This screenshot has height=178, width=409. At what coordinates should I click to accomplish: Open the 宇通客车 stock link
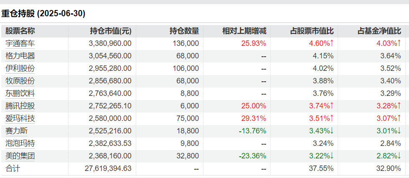point(20,43)
